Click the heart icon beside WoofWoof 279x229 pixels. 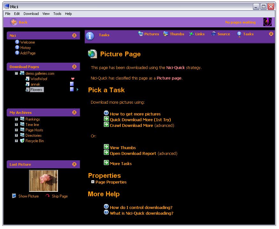[73, 79]
